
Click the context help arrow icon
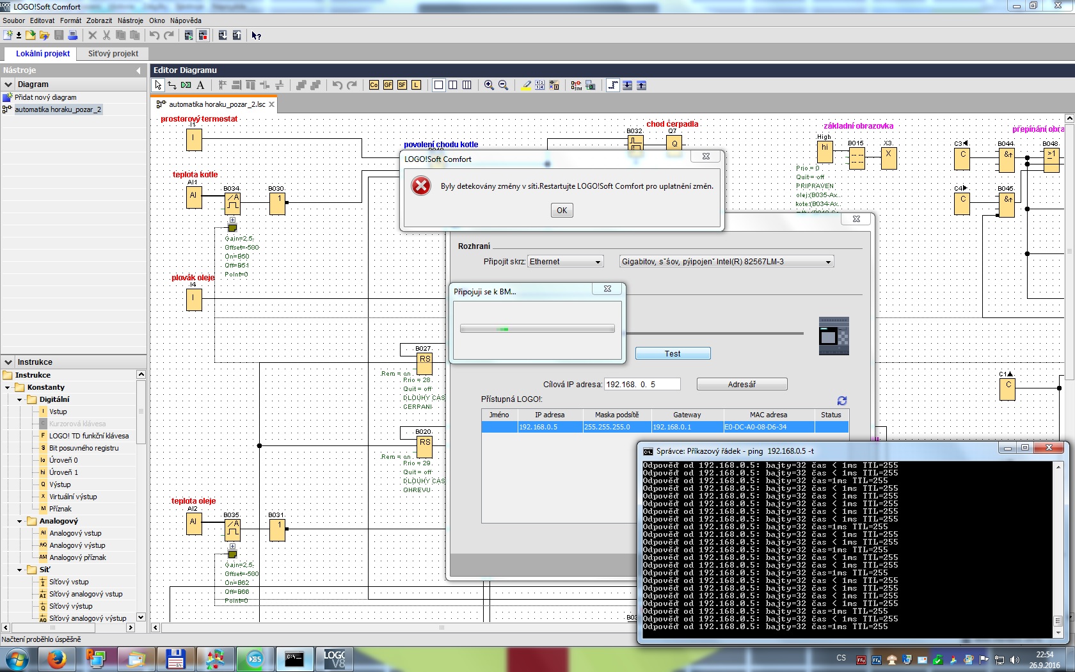click(256, 35)
